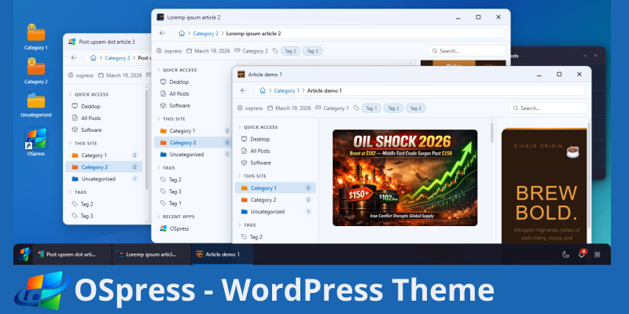Click the back arrow in Loremp ipsum article 2 window

(162, 34)
